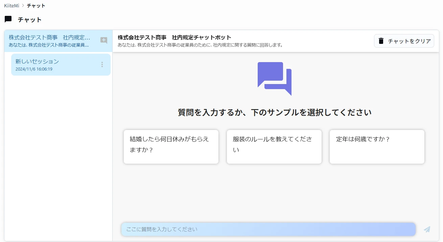Click the chat bubble icon beside チャット title
This screenshot has width=443, height=242.
click(8, 19)
